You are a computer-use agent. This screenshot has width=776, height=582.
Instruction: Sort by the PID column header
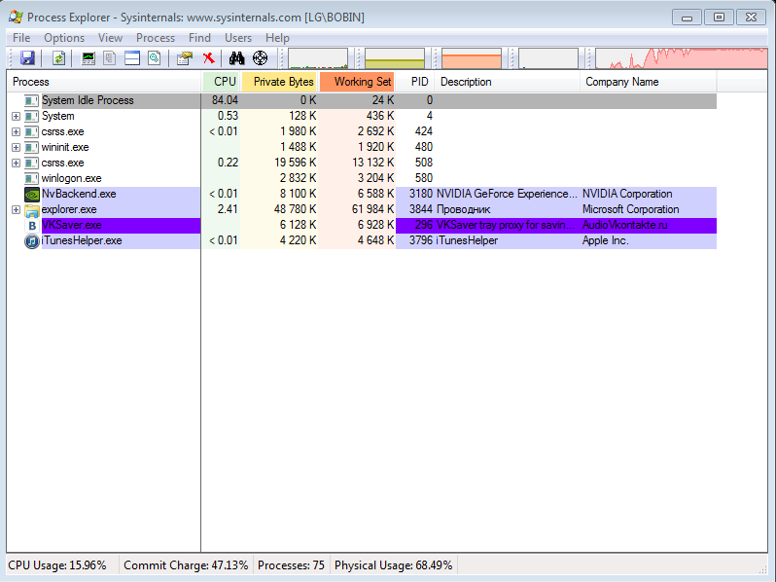[415, 82]
